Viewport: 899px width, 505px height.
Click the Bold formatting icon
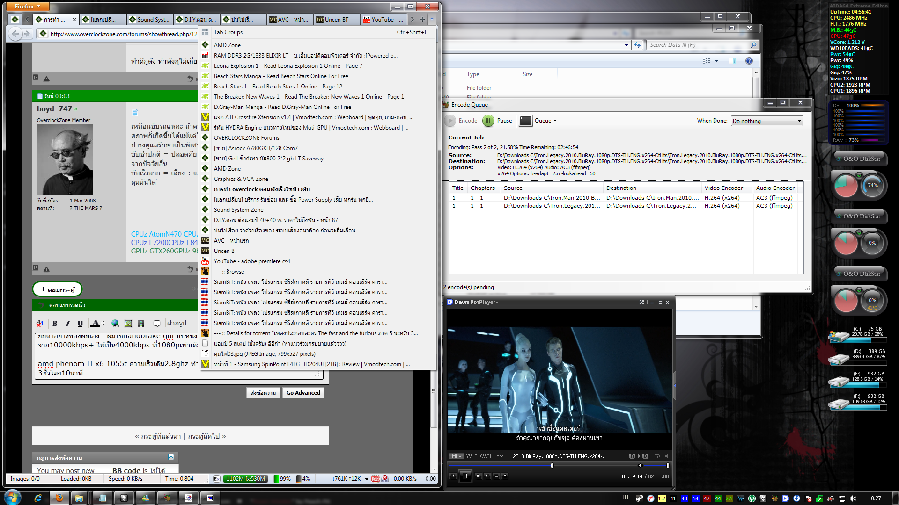(55, 323)
